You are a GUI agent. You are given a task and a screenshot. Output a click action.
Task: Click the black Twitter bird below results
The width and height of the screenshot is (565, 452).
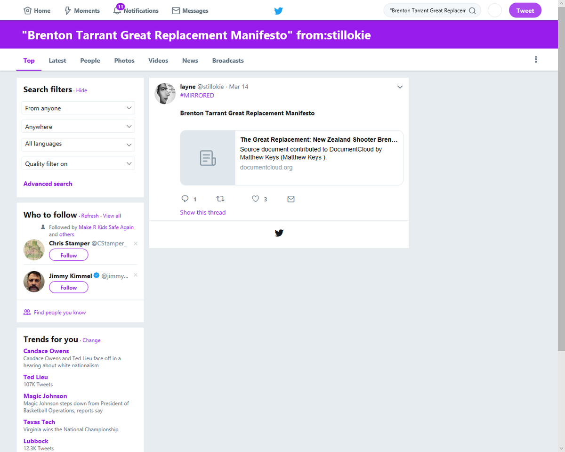[x=279, y=233]
